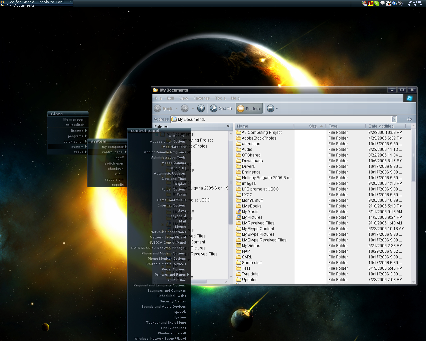Open the Favorites menu
This screenshot has height=341, width=426.
(202, 98)
